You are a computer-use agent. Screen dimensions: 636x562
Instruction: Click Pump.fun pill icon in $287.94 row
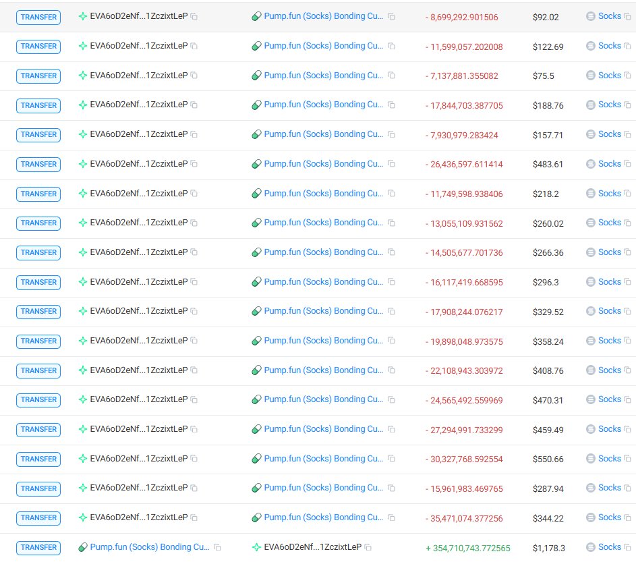[x=256, y=488]
